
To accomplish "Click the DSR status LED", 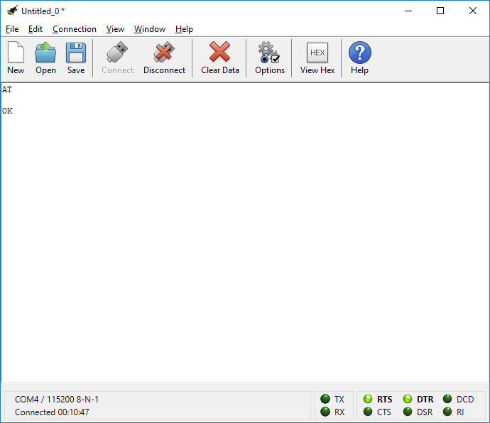I will click(x=408, y=412).
